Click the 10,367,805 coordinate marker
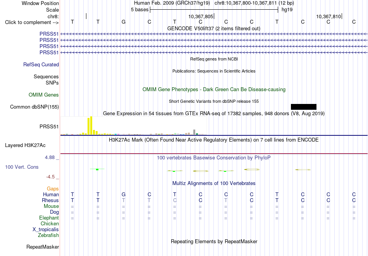368x256 pixels. (x=201, y=16)
